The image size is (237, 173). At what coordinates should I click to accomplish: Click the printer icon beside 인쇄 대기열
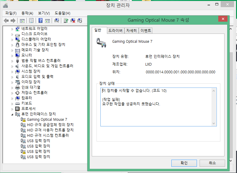coord(18,88)
